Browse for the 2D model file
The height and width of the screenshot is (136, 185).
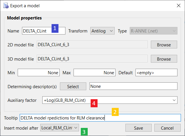(x=164, y=45)
